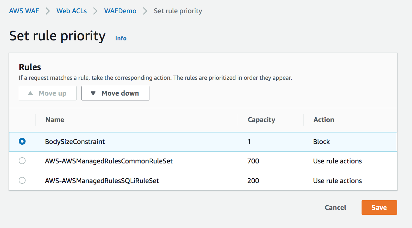Click the Capacity column header
The width and height of the screenshot is (412, 228).
click(261, 120)
